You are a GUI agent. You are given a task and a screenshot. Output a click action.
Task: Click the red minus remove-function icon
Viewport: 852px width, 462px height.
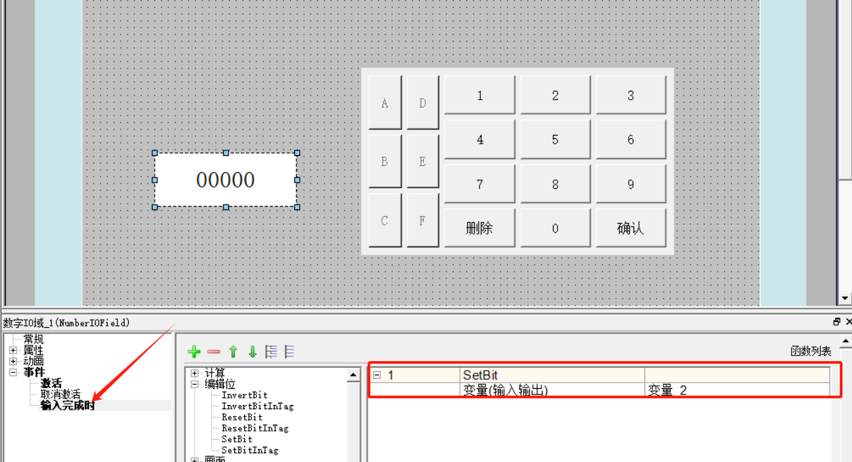(214, 352)
